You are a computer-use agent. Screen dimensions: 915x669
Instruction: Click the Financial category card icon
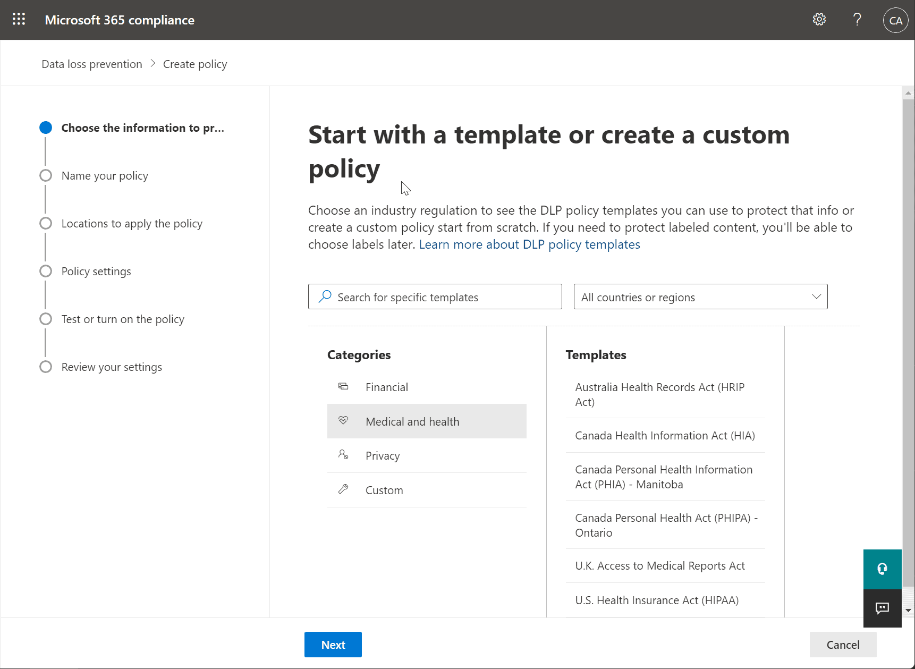tap(343, 386)
